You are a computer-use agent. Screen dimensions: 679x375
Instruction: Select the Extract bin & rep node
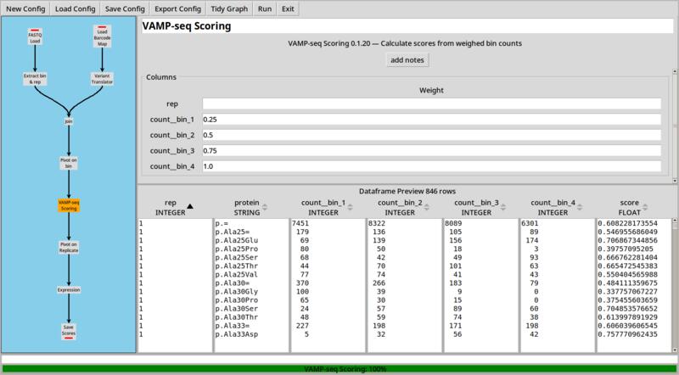coord(35,78)
